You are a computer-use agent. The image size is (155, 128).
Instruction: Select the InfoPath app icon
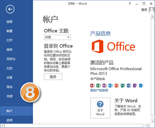135,86
